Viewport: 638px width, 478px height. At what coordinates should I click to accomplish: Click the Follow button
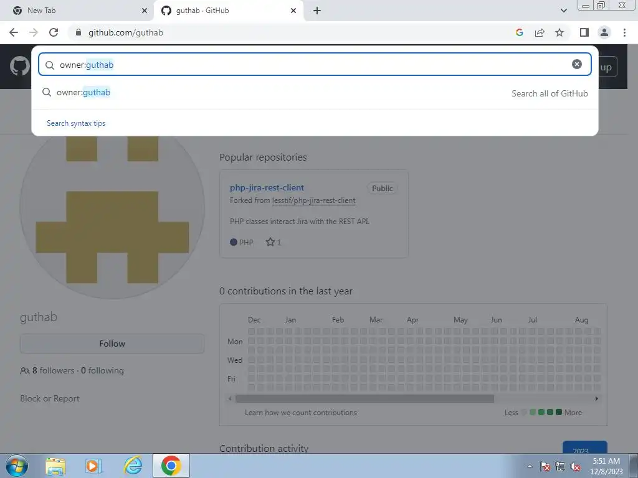112,344
